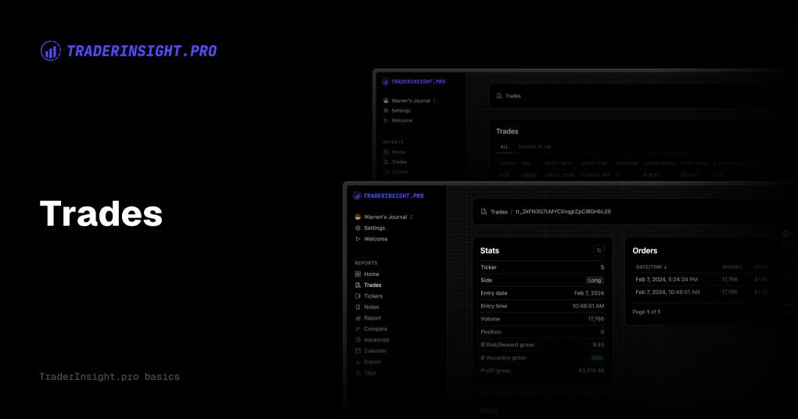Click the 'TraderInsight.pro basics' caption
Image resolution: width=798 pixels, height=419 pixels.
[x=110, y=377]
